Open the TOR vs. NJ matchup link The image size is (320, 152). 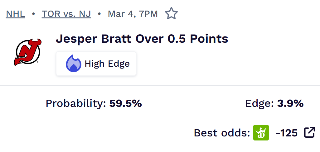(66, 14)
